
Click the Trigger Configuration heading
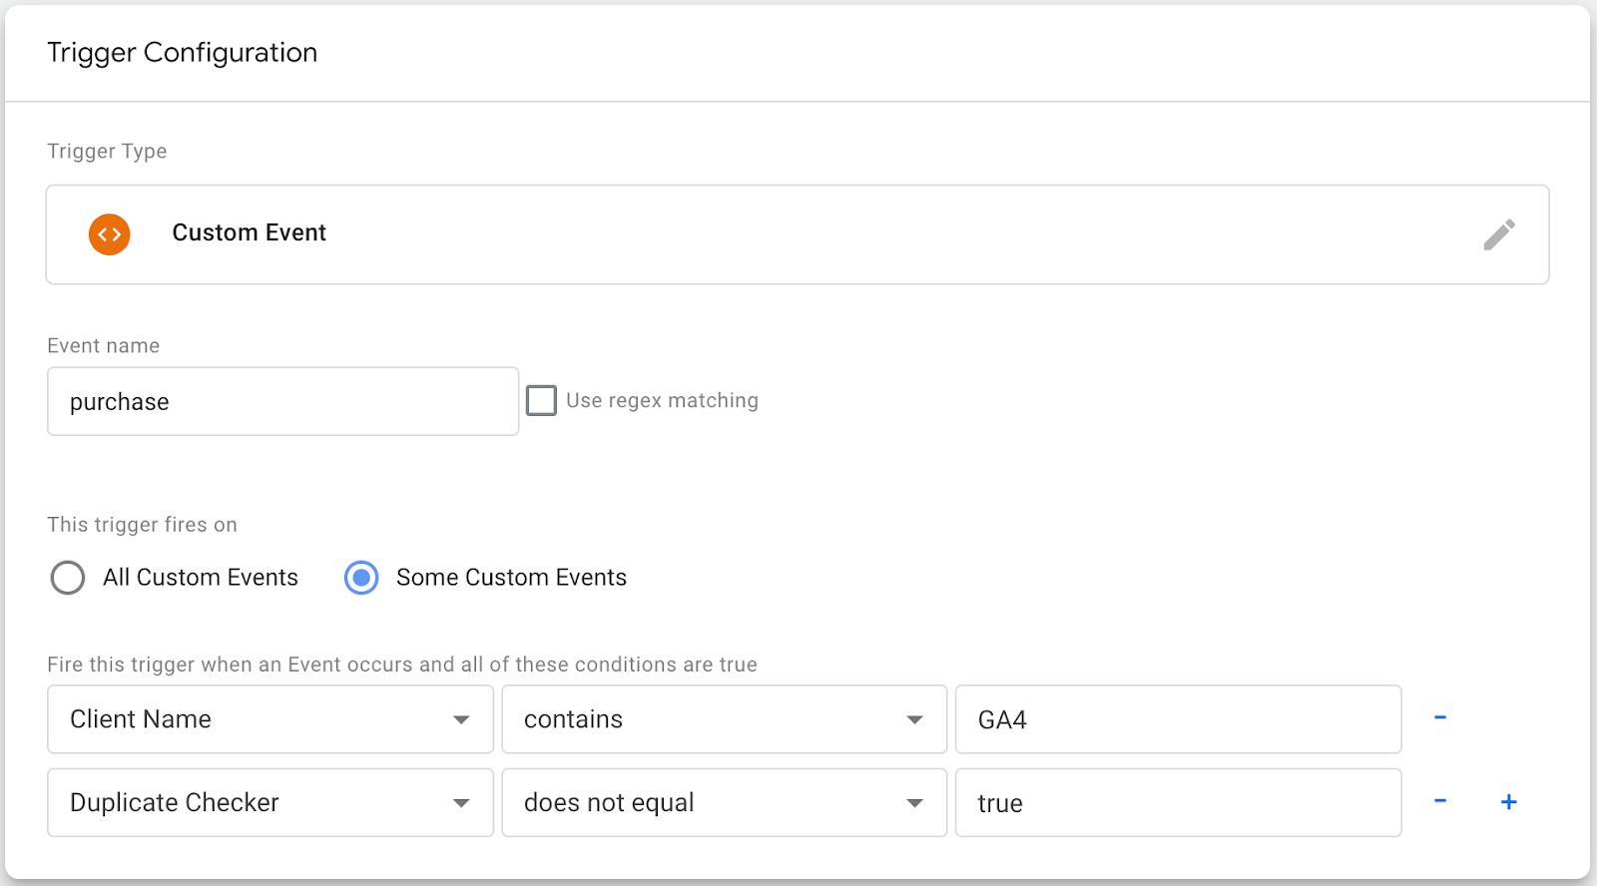click(183, 52)
